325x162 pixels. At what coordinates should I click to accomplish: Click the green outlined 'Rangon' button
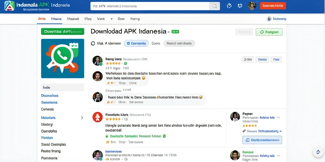(x=269, y=32)
